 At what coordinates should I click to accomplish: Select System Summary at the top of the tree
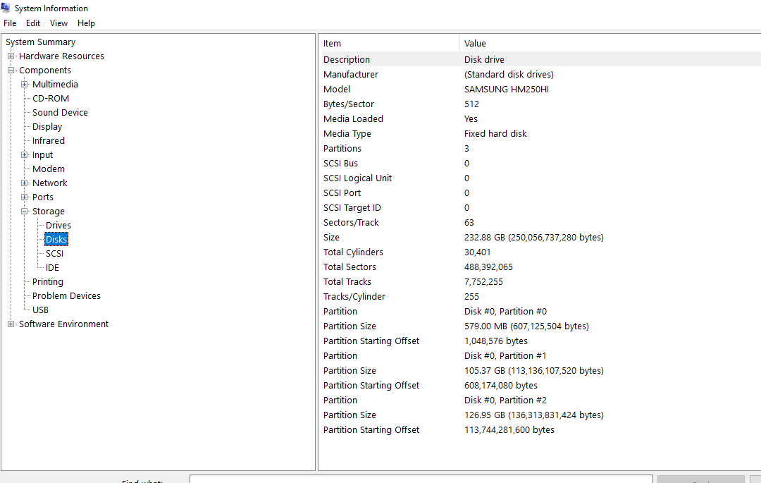pyautogui.click(x=40, y=42)
